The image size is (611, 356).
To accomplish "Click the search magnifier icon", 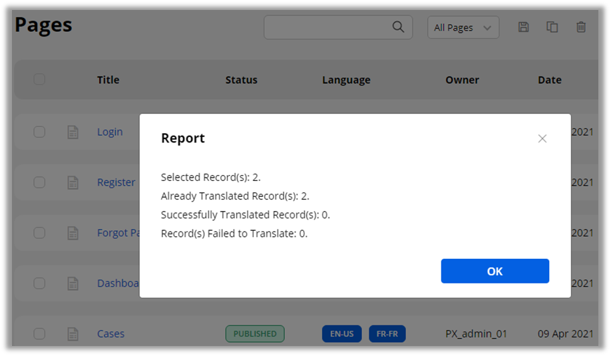I will click(x=398, y=27).
